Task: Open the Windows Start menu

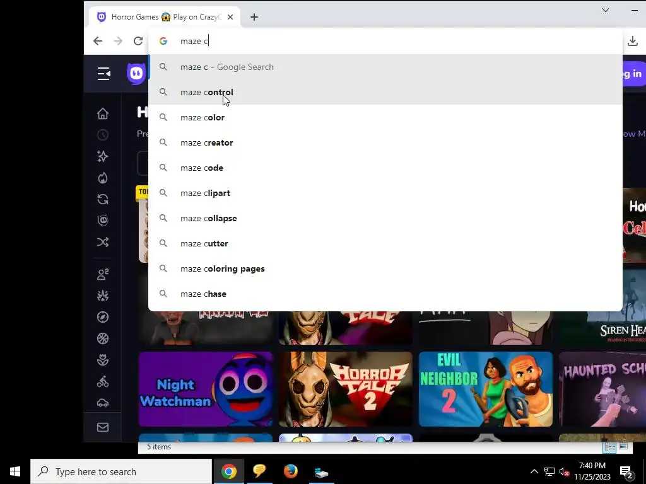Action: pos(15,471)
